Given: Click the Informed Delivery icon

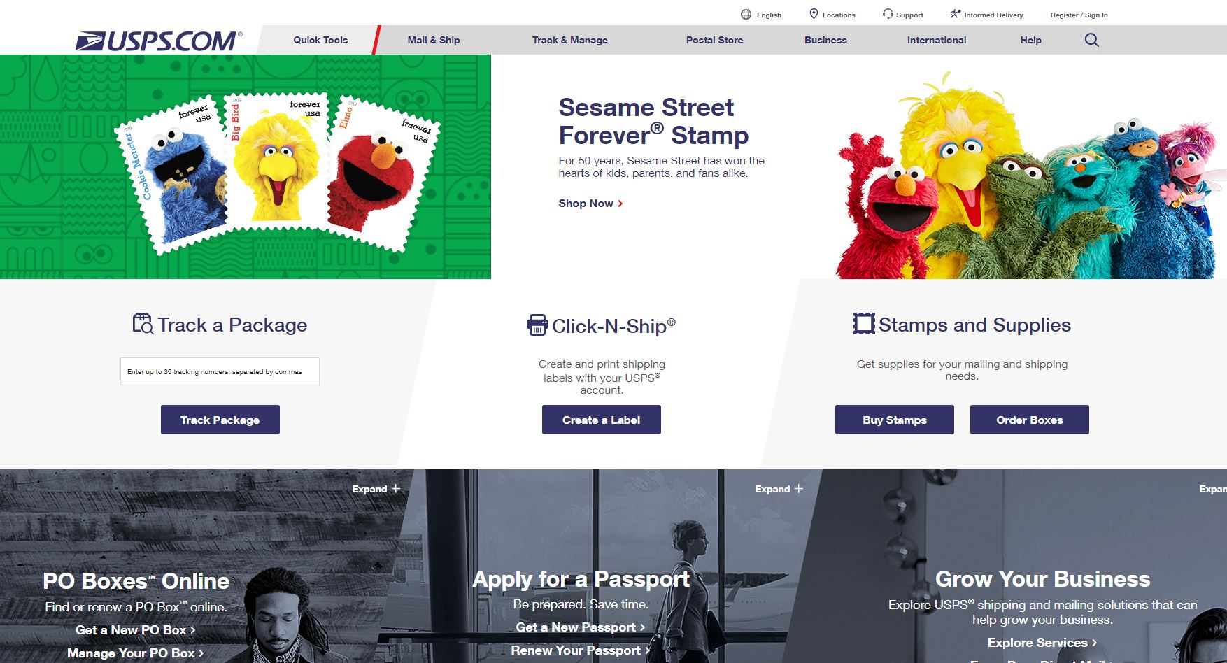Looking at the screenshot, I should coord(956,14).
